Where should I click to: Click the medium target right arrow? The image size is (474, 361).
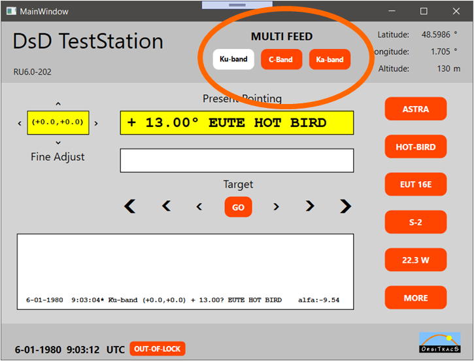tap(310, 206)
